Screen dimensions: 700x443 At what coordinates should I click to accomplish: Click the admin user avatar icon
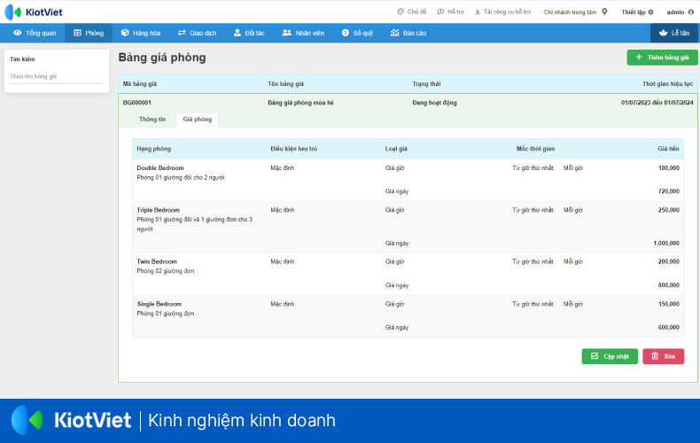(x=691, y=12)
